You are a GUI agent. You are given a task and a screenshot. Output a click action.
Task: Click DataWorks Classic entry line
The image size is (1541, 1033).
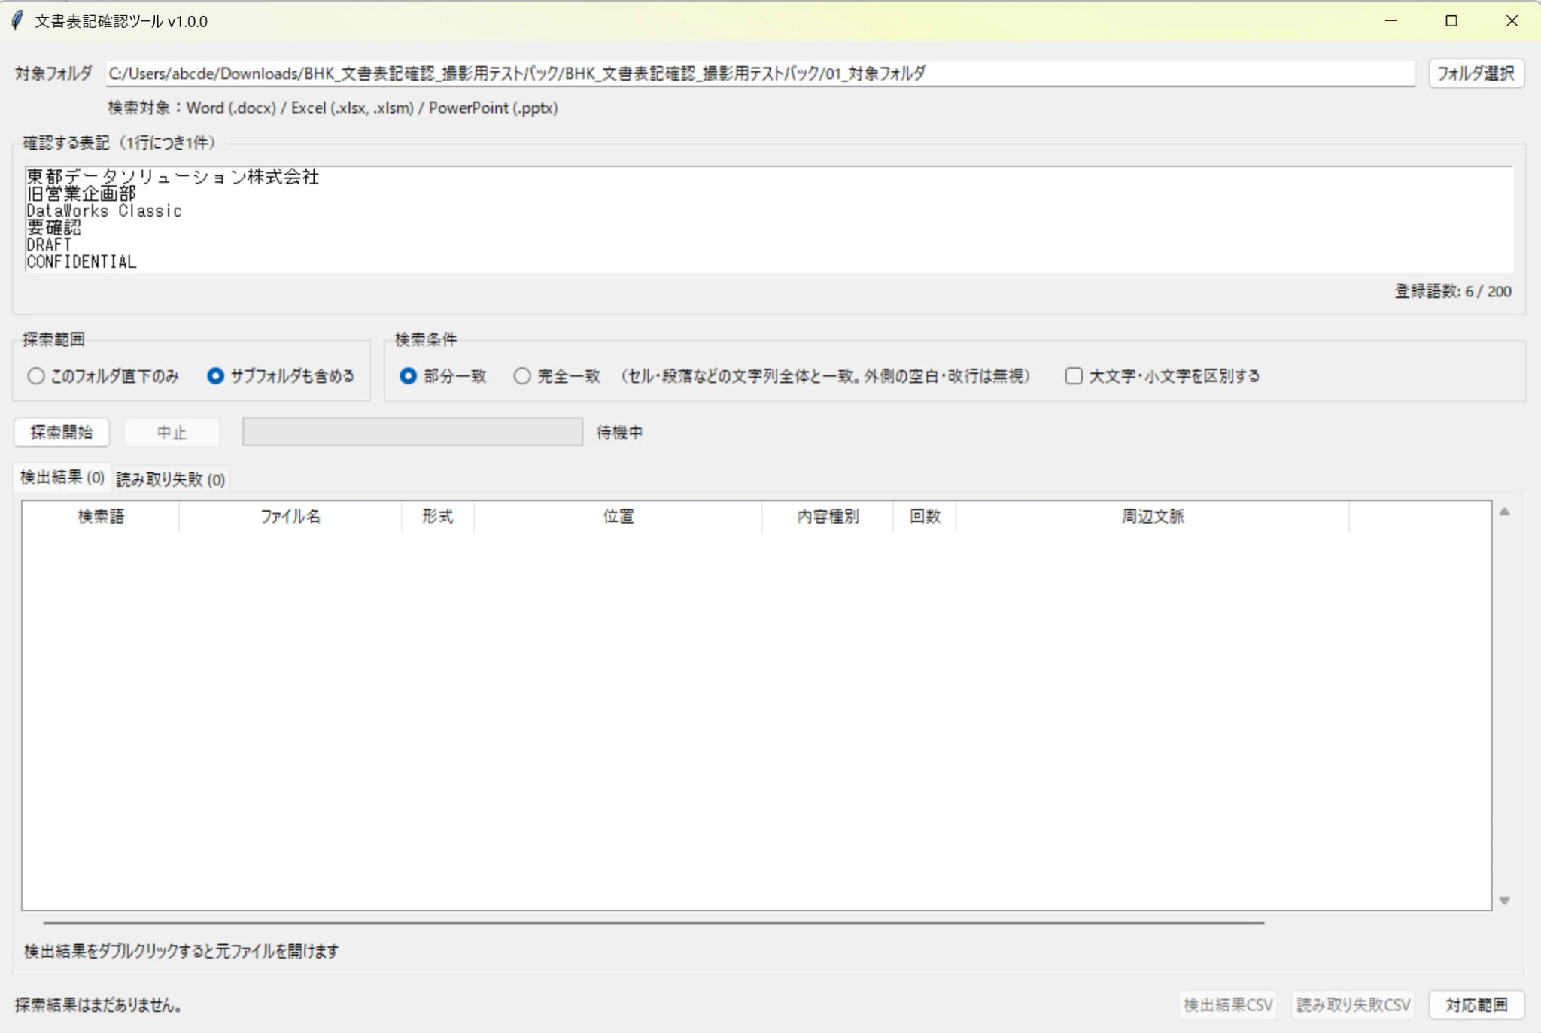pyautogui.click(x=104, y=211)
